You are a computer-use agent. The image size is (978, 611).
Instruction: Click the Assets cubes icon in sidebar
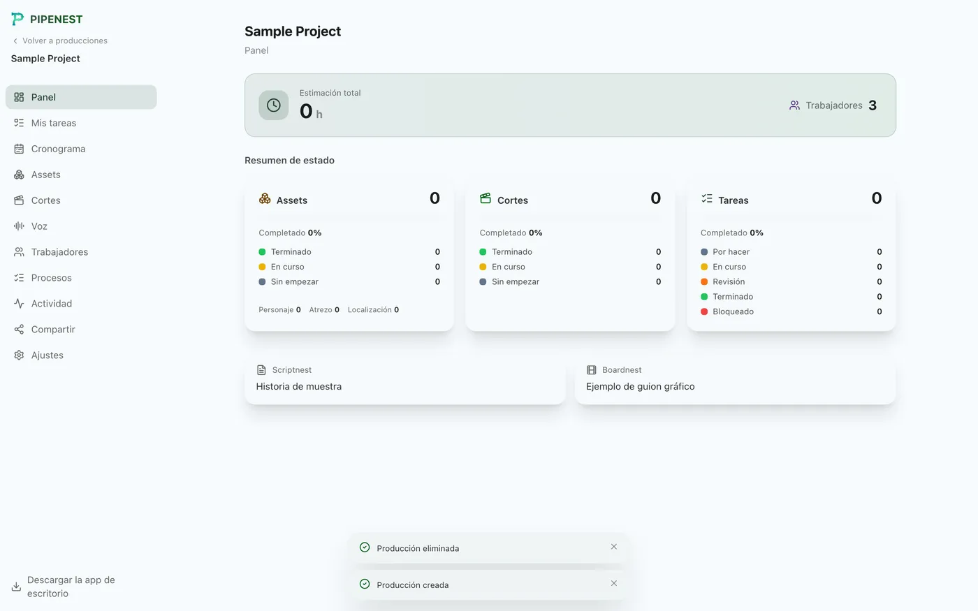[x=19, y=175]
